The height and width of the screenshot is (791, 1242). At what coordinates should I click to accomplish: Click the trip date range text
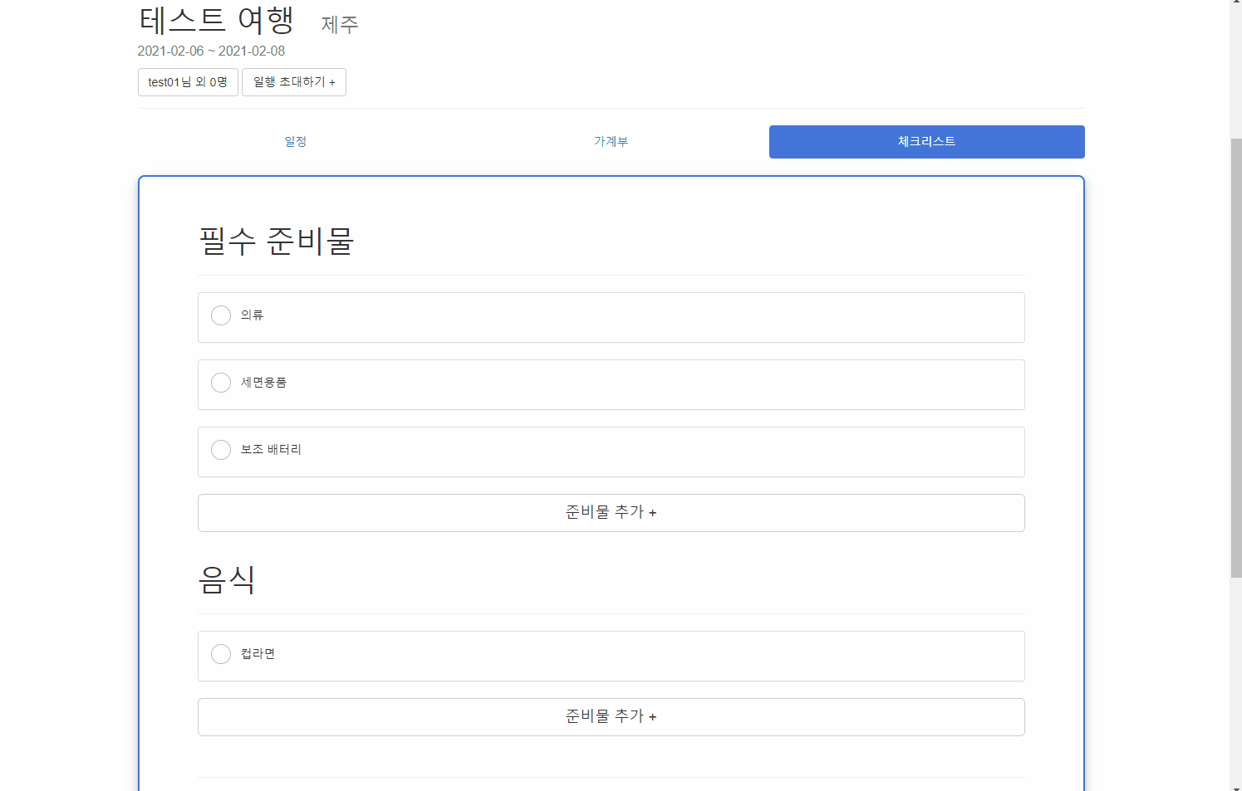(x=211, y=51)
